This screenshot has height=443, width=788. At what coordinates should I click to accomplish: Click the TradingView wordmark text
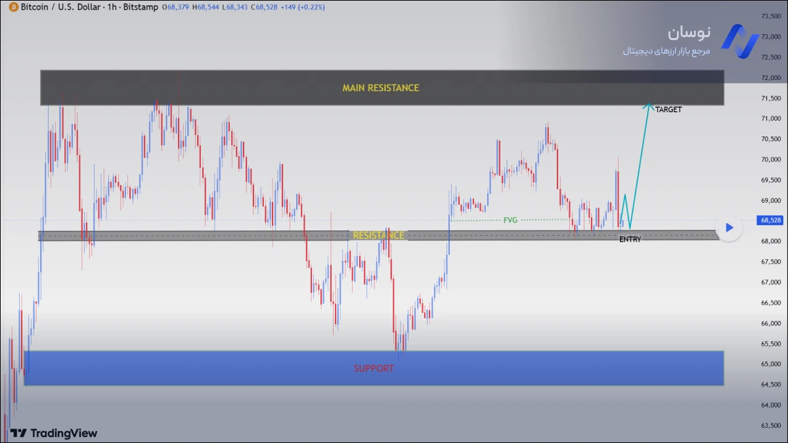(x=64, y=433)
